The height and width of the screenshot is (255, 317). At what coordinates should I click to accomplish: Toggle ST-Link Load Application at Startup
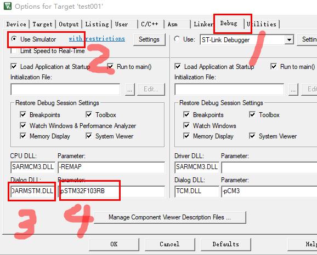pyautogui.click(x=178, y=66)
